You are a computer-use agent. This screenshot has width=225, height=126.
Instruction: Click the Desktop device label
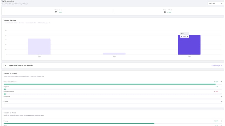click(x=6, y=121)
